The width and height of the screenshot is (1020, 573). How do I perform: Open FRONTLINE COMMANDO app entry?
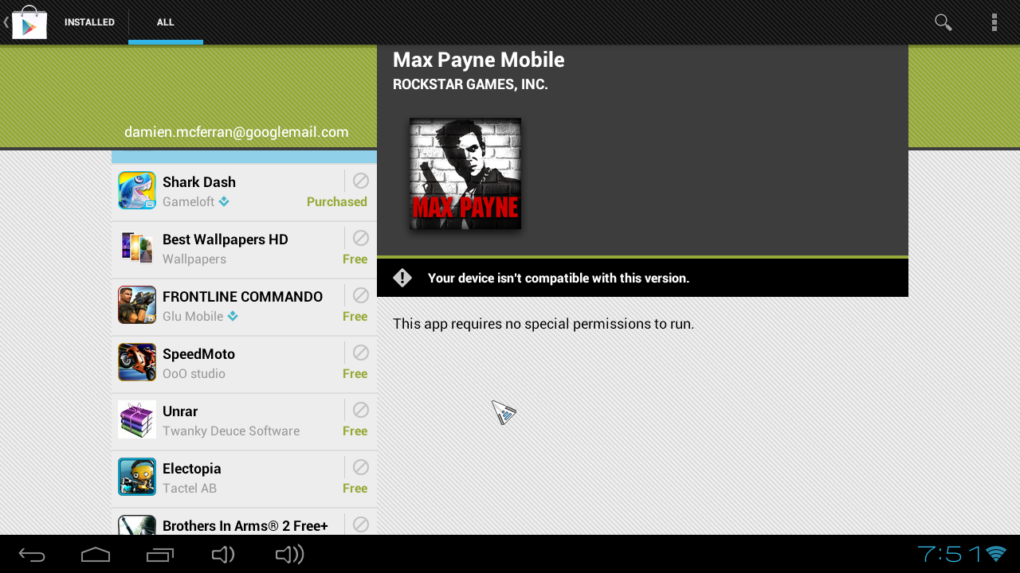click(244, 306)
